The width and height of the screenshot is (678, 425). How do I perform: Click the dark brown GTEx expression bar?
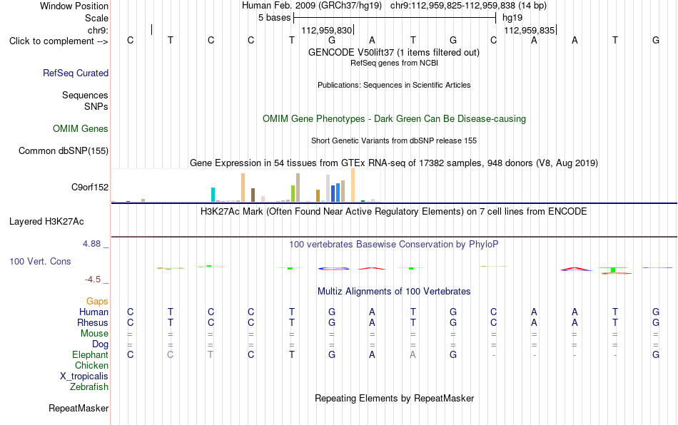253,195
